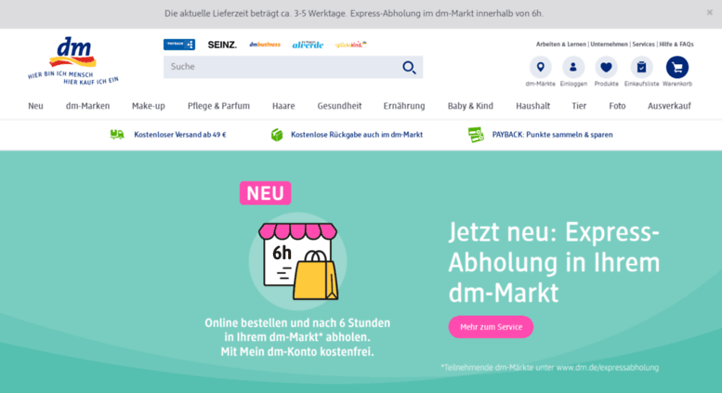The height and width of the screenshot is (393, 722).
Task: Dismiss the delivery time notice banner
Action: click(x=710, y=12)
